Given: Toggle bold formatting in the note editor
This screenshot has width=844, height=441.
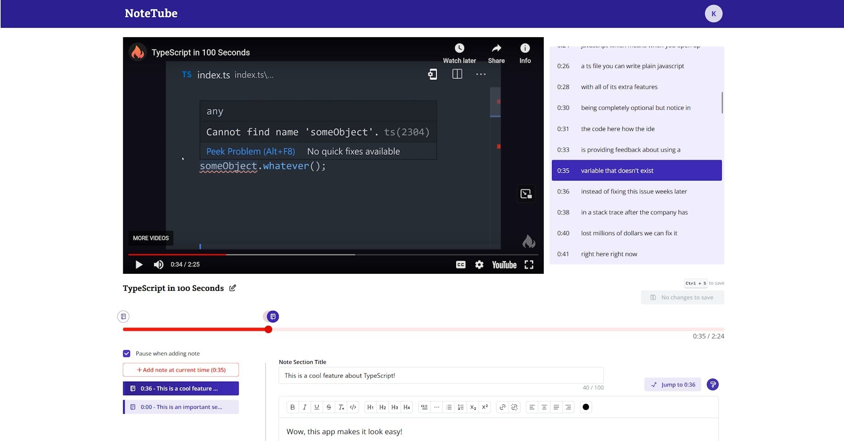Looking at the screenshot, I should click(292, 407).
